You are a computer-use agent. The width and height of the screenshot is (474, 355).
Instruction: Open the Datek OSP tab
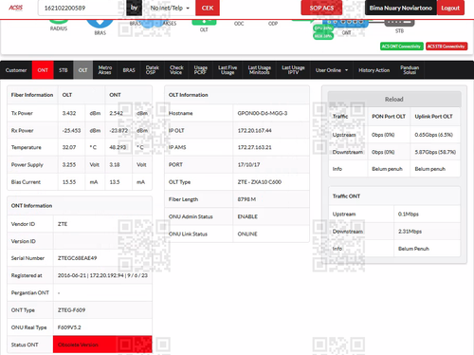[x=153, y=70]
